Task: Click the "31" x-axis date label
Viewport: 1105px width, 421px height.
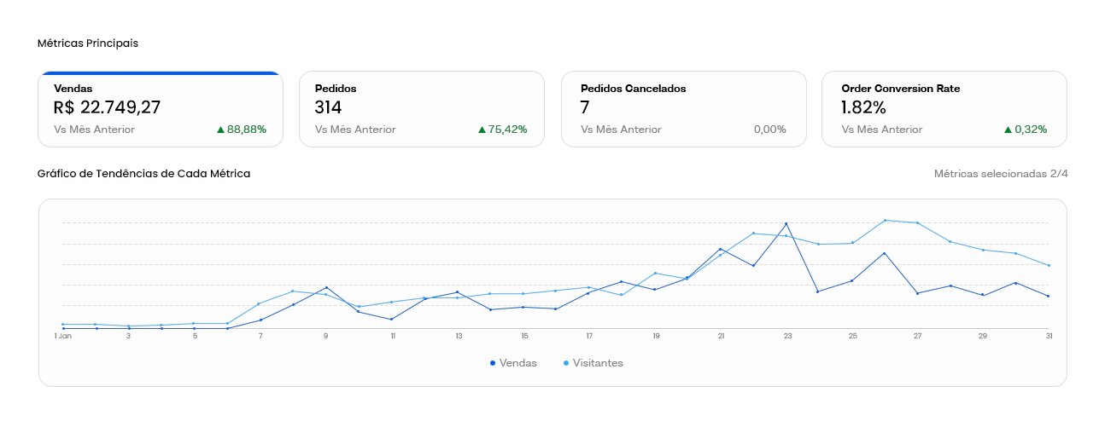Action: tap(1049, 337)
